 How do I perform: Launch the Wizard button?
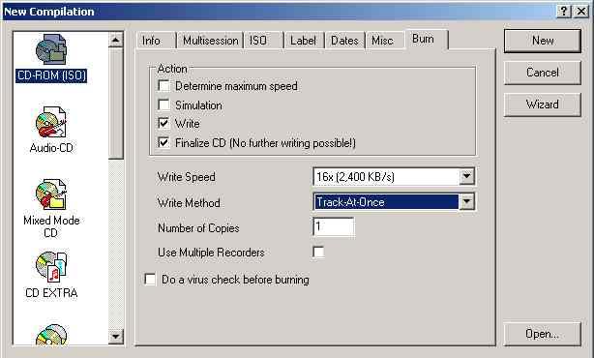tap(543, 104)
